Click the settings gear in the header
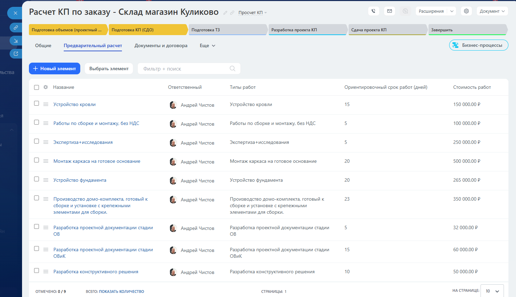 (x=466, y=11)
